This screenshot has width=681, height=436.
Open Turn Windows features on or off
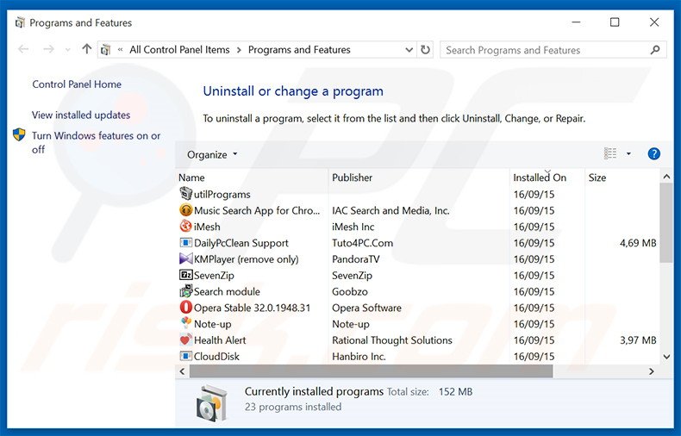96,142
